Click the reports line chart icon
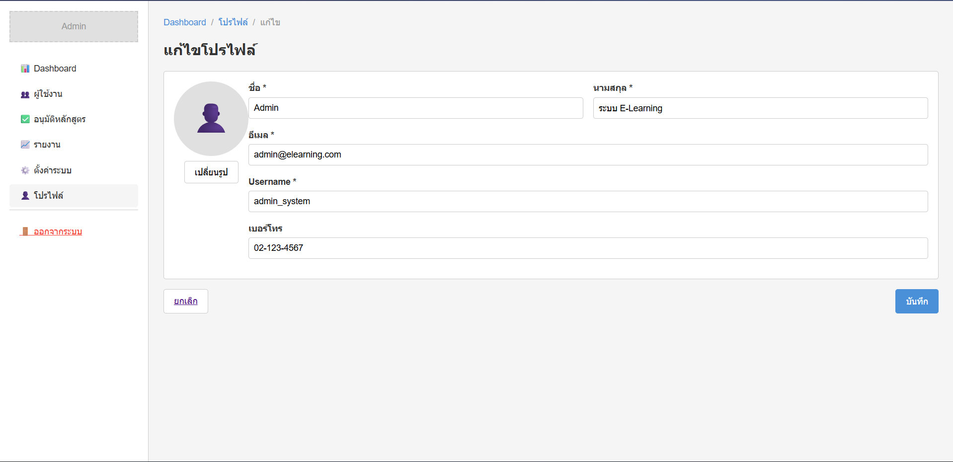953x462 pixels. coord(25,145)
